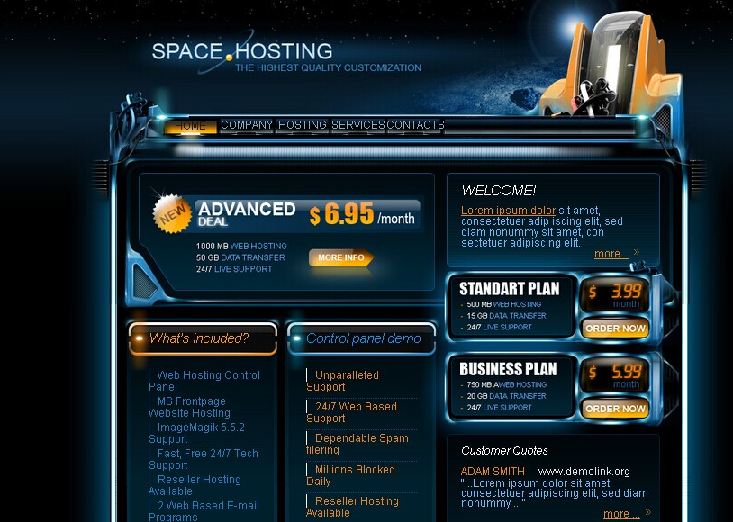Click ORDER NOW for the Business Plan
Viewport: 733px width, 522px height.
coord(615,409)
